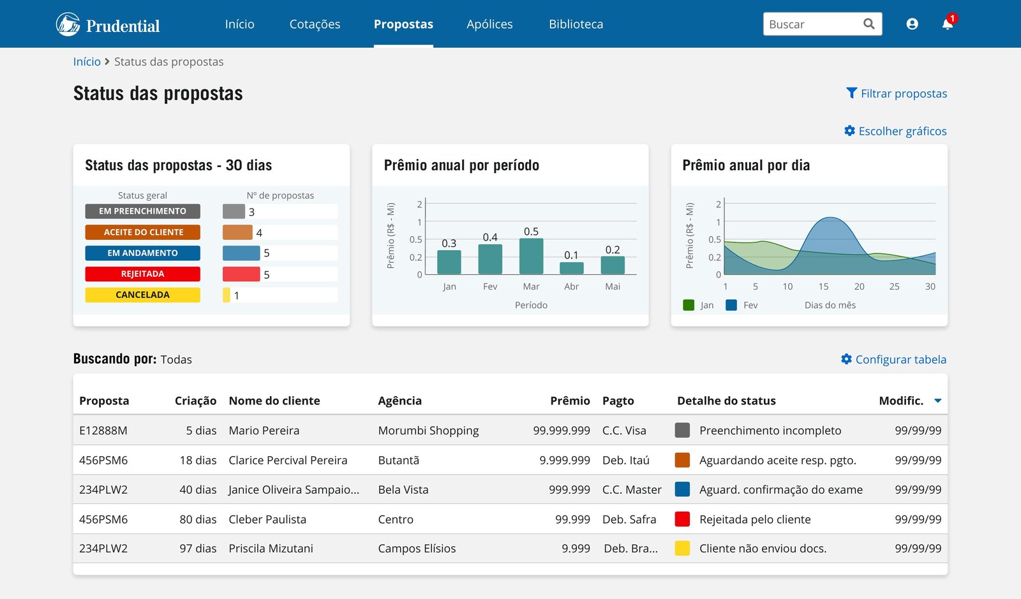Image resolution: width=1021 pixels, height=599 pixels.
Task: Sort by Prêmio column header
Action: [570, 401]
